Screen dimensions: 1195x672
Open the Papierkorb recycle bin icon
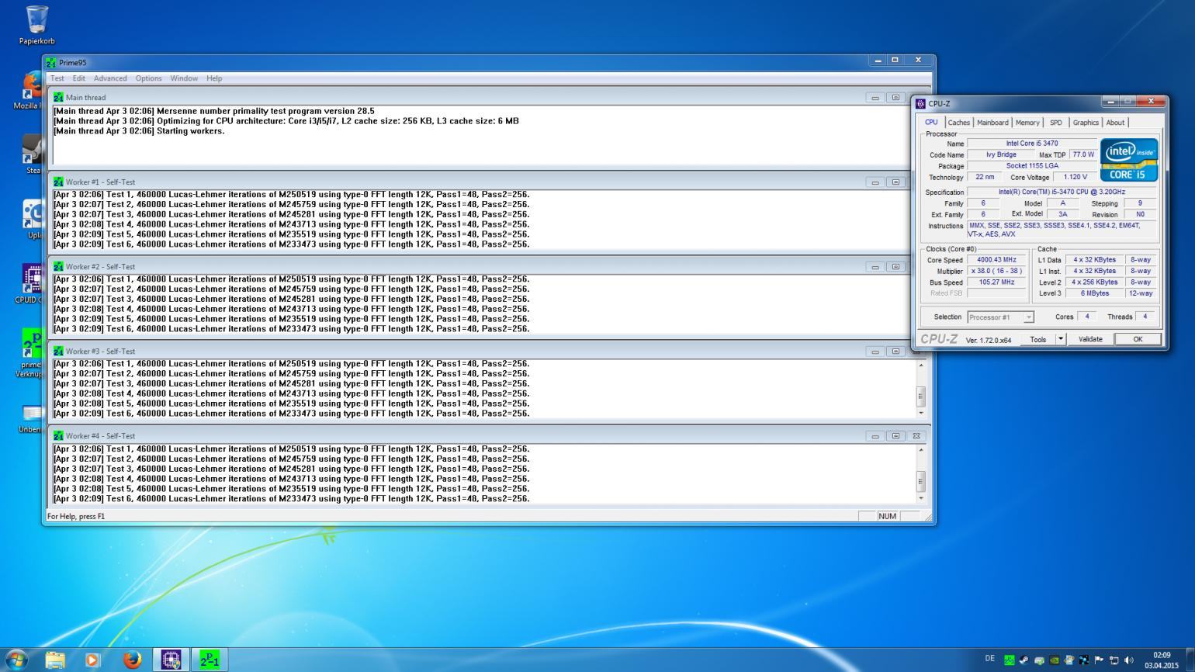36,25
